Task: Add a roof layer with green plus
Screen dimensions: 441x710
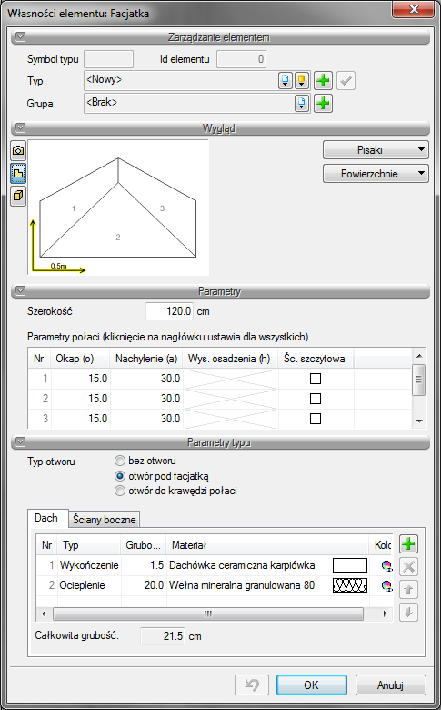Action: click(408, 543)
